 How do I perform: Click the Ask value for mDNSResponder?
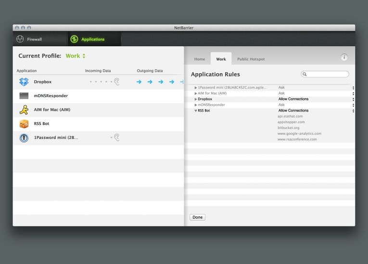click(281, 105)
